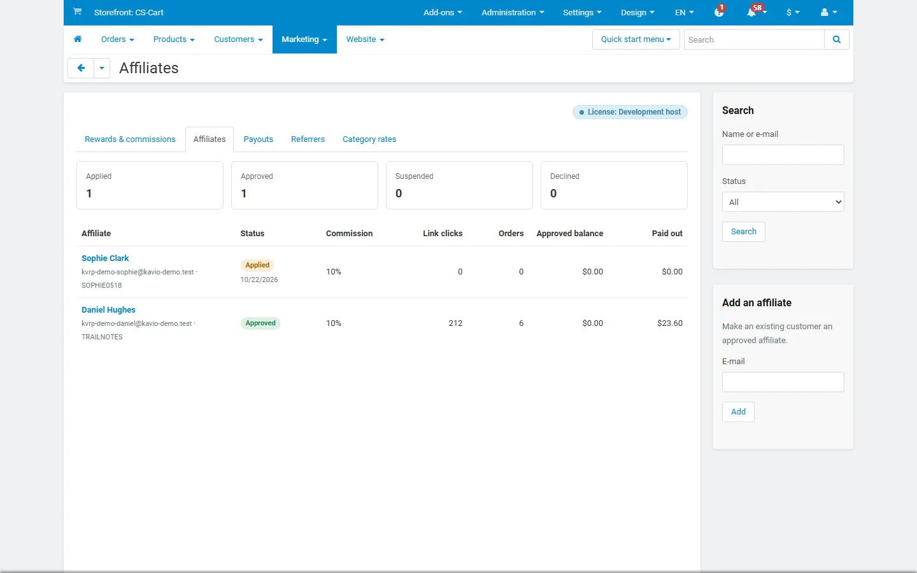
Task: Click the Storefront: CS-Cart link
Action: (x=129, y=12)
